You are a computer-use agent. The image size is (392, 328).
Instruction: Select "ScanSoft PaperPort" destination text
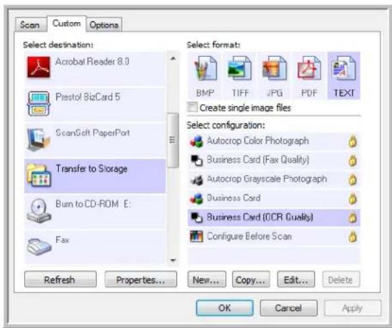pos(93,132)
